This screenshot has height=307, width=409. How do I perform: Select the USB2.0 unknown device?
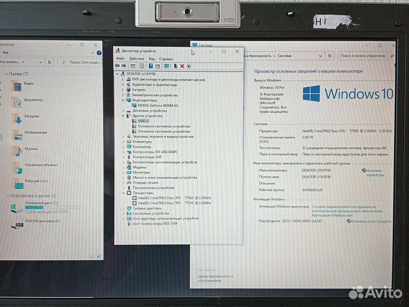(143, 121)
